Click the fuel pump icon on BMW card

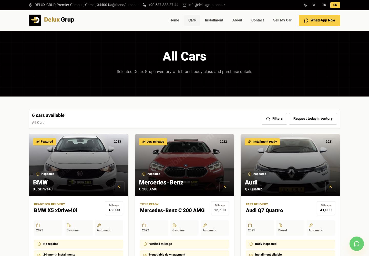pyautogui.click(x=68, y=226)
